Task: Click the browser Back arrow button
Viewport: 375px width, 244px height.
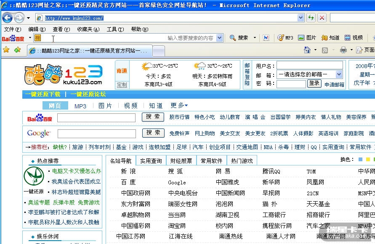Action: 7,18
